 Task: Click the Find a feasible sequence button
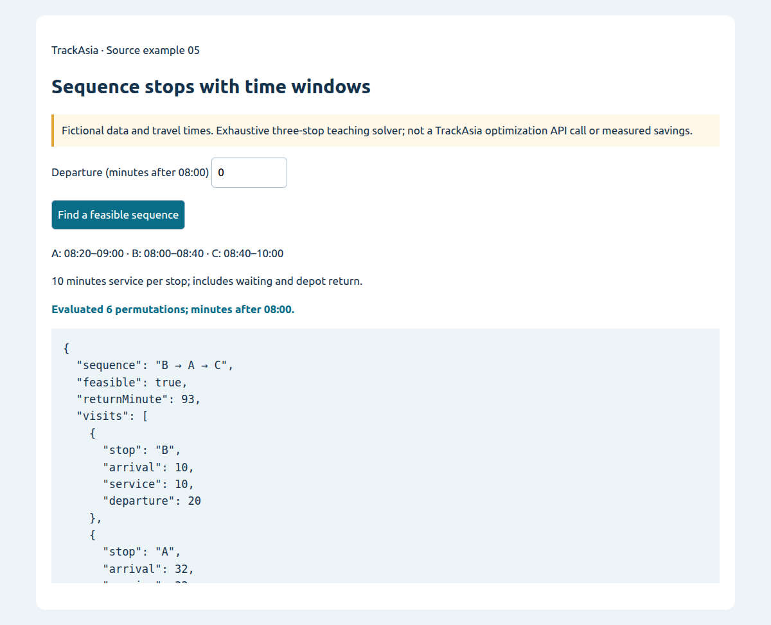(118, 215)
